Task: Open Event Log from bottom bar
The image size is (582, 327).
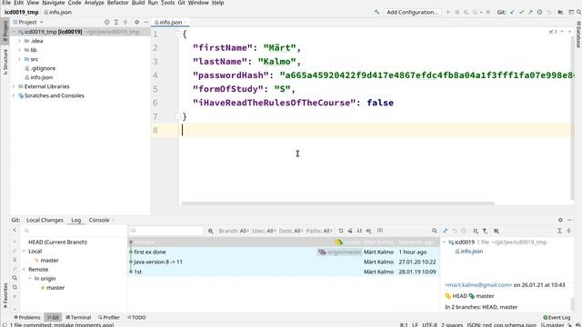Action: click(557, 317)
